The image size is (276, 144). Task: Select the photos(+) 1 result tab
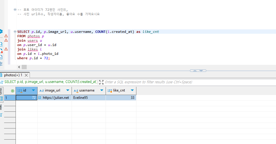[13, 75]
